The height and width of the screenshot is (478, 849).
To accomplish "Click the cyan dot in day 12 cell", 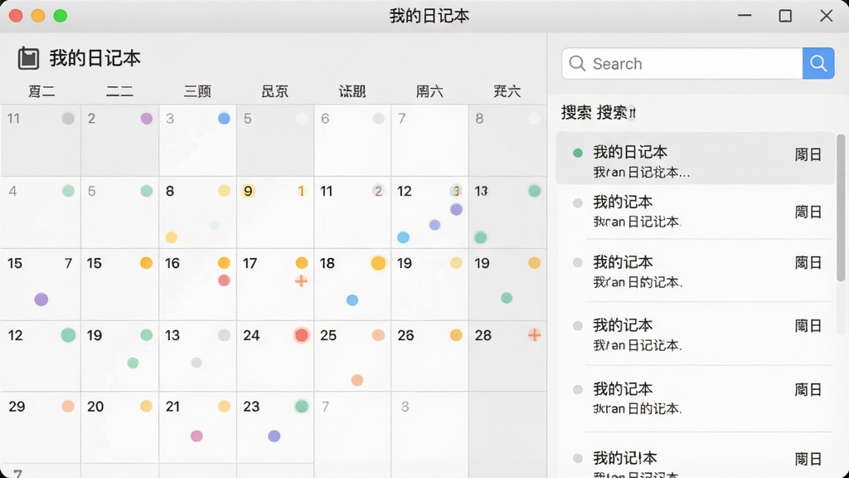I will pyautogui.click(x=403, y=237).
